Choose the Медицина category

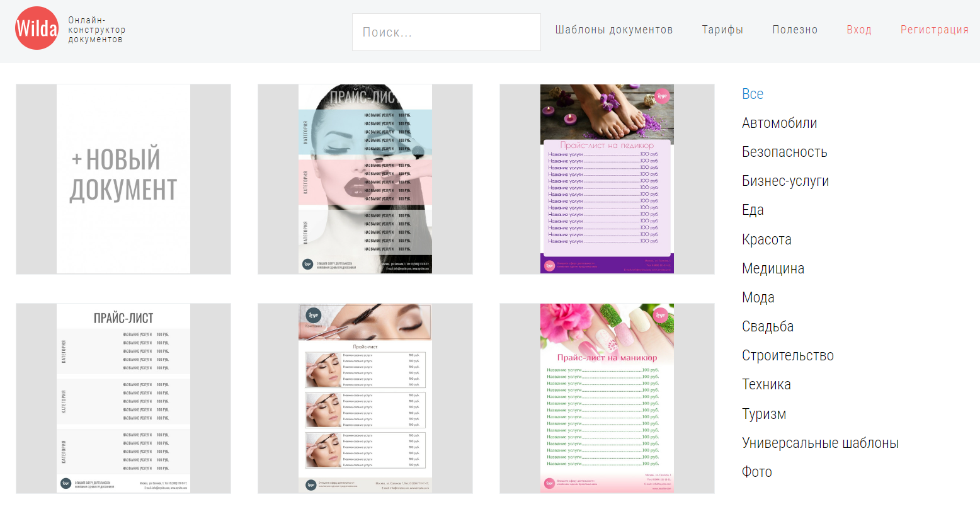(773, 268)
